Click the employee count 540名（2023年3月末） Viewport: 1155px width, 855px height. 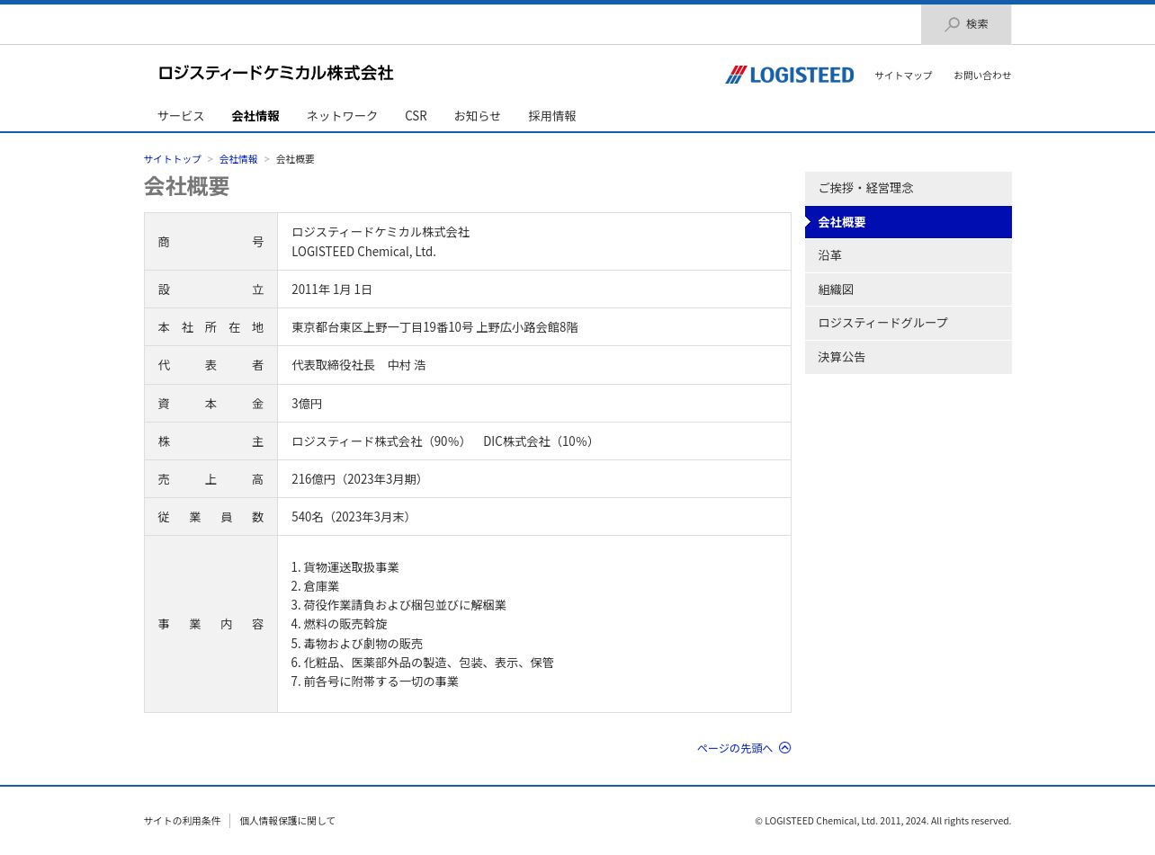click(x=353, y=517)
